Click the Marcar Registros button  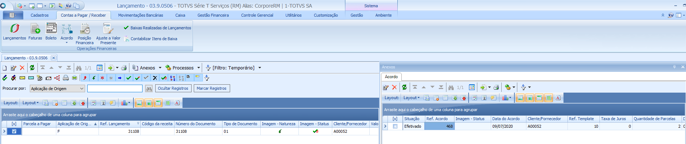(212, 88)
